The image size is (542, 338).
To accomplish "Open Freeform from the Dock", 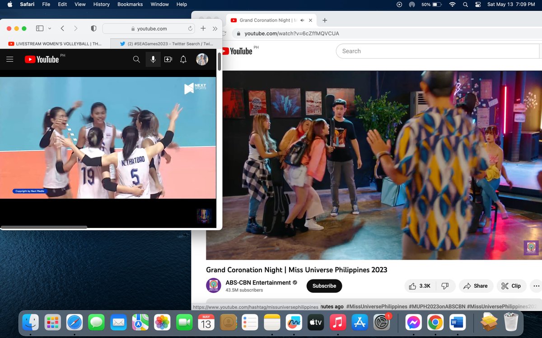I will point(294,322).
